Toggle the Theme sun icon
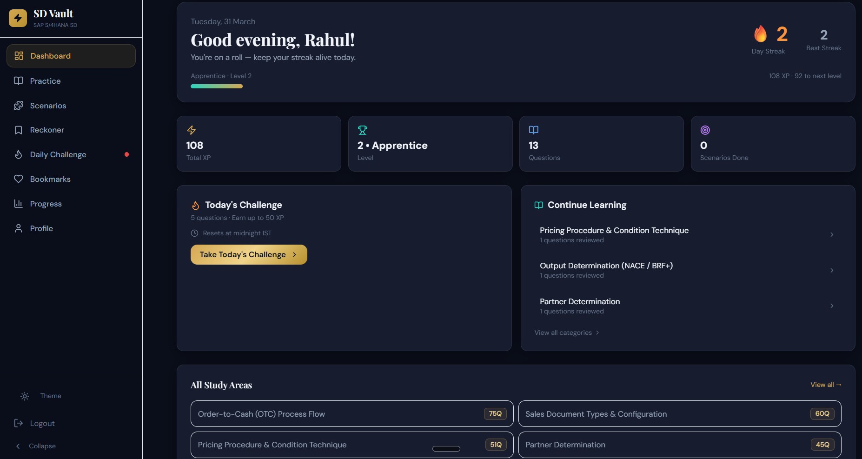Viewport: 862px width, 459px height. [25, 396]
